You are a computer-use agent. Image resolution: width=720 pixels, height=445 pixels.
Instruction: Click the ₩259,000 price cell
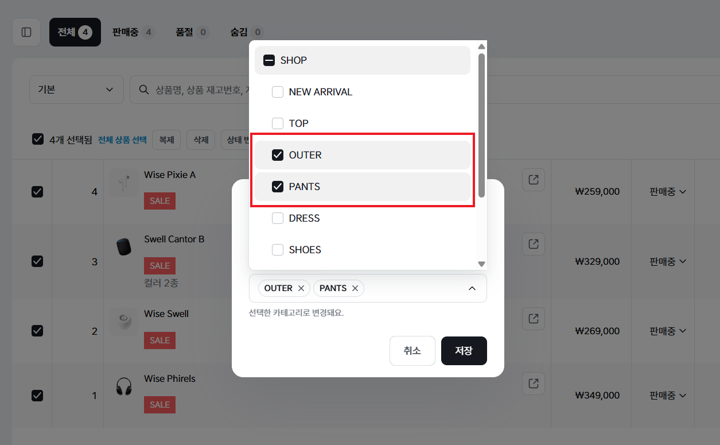pos(597,192)
